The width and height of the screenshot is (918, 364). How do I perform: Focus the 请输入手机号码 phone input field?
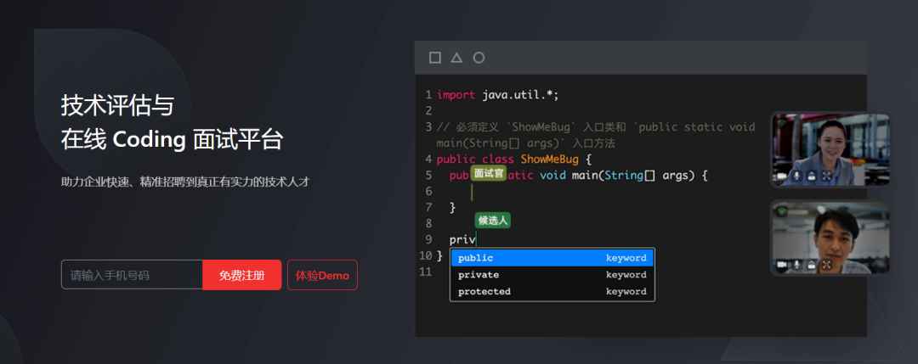coord(132,275)
